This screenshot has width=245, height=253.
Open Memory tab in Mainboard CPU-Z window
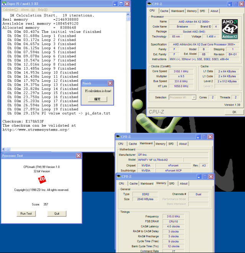pos(160,144)
